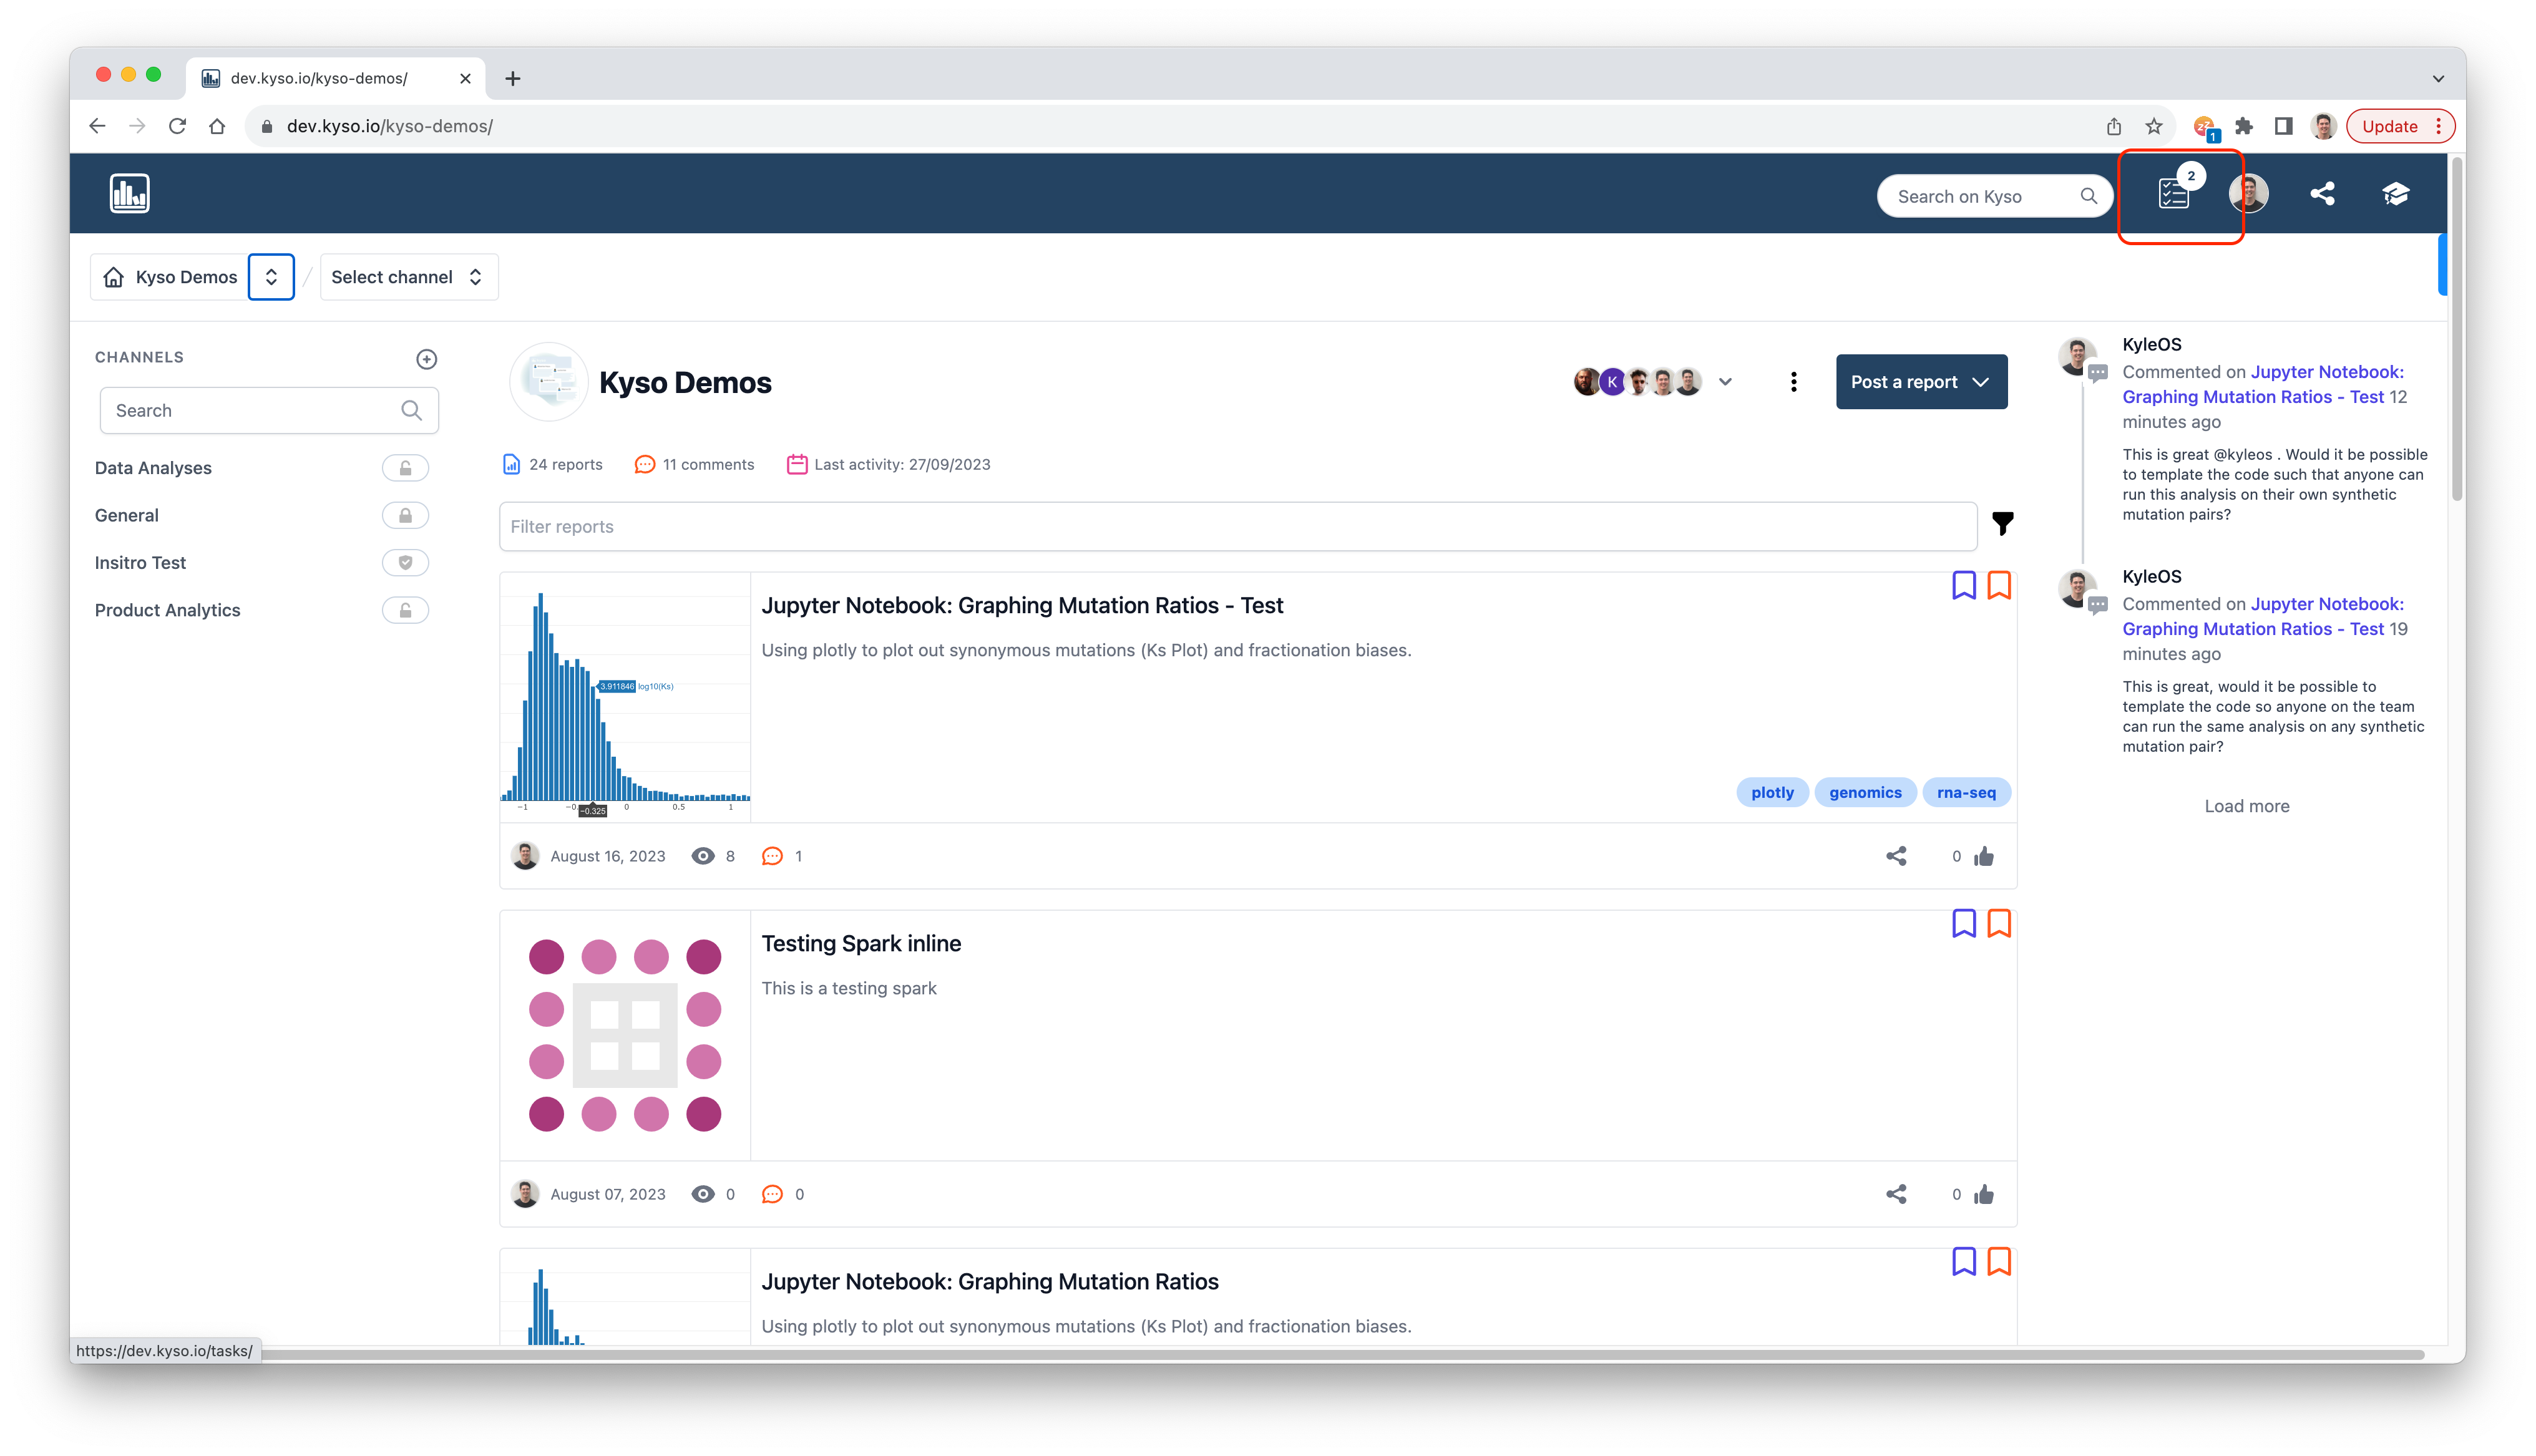Click the Kyso logo in the header
Viewport: 2536px width, 1456px height.
(x=130, y=193)
